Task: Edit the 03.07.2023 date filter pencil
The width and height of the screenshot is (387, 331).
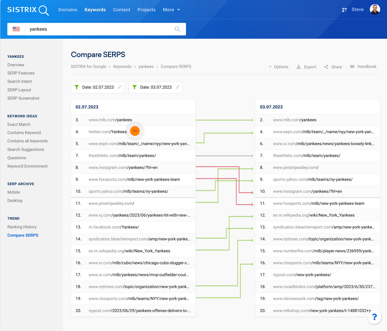Action: click(178, 87)
